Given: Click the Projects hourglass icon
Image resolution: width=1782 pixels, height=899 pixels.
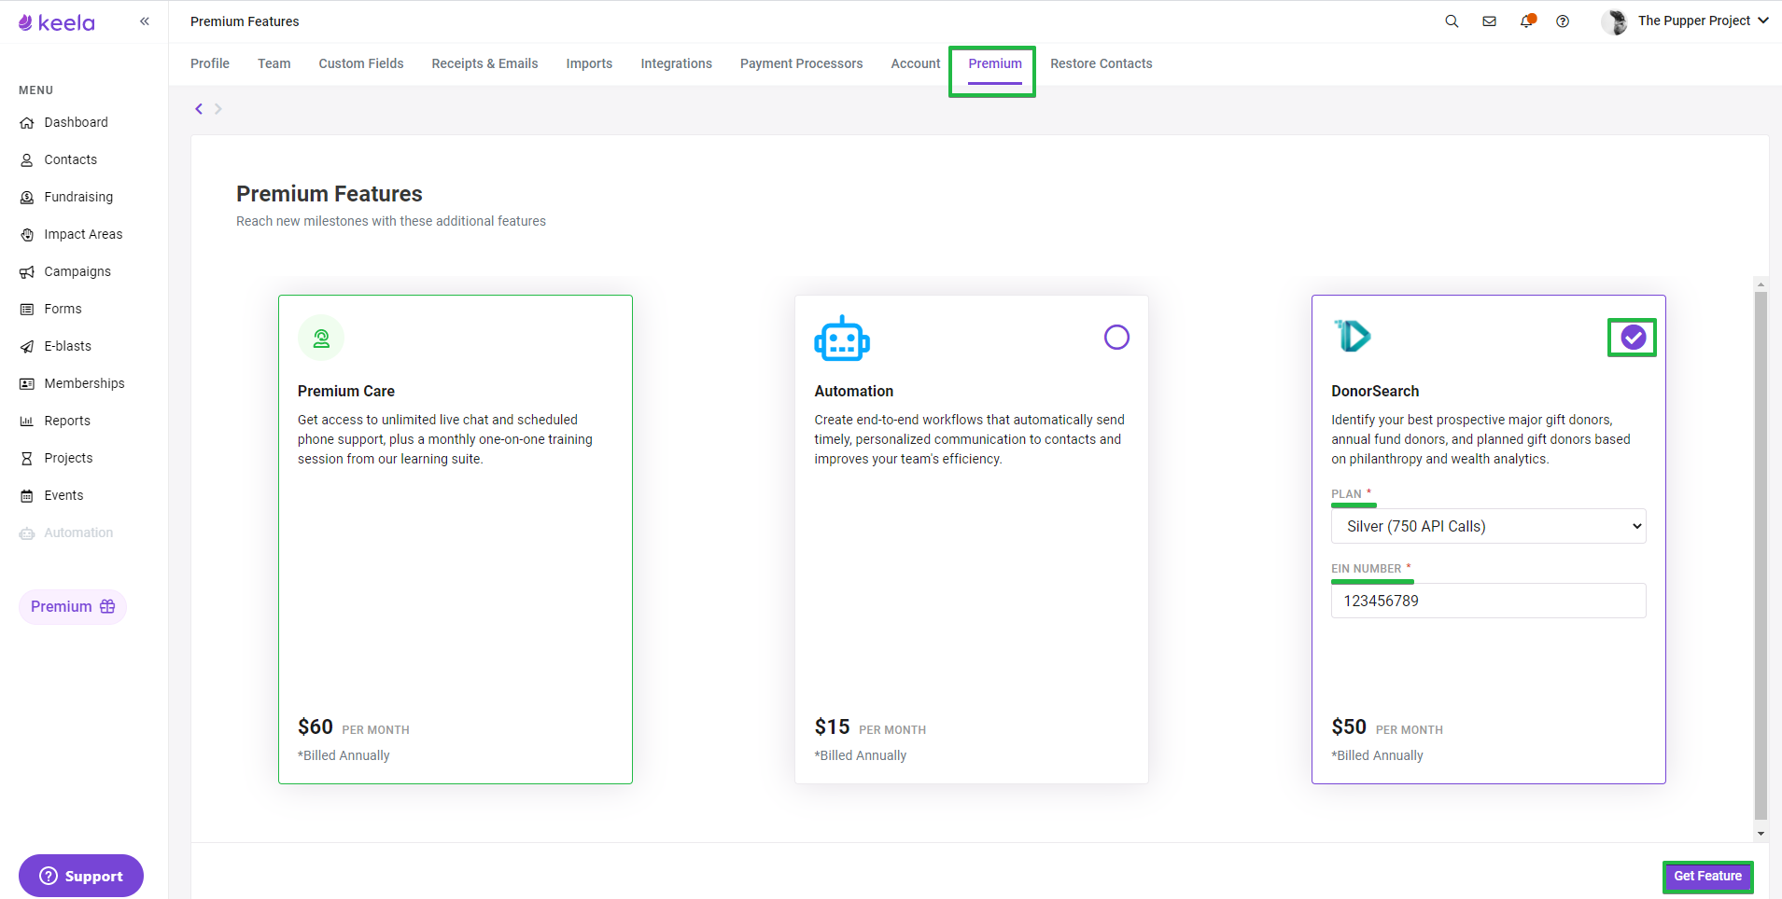Looking at the screenshot, I should click(x=27, y=458).
